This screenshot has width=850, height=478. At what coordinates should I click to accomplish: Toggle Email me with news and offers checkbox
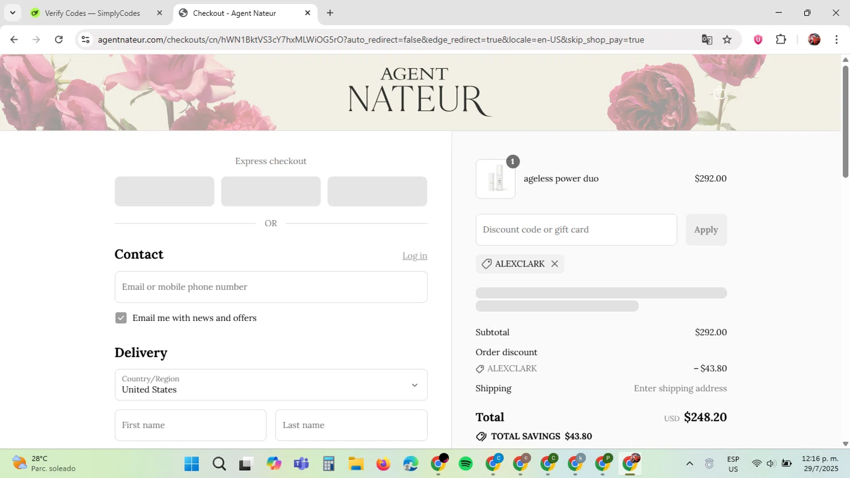[121, 318]
